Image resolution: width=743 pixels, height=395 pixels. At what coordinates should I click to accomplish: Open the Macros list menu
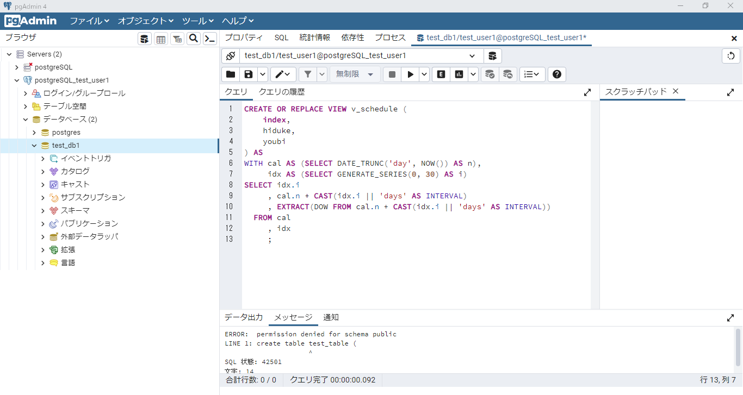tap(532, 74)
